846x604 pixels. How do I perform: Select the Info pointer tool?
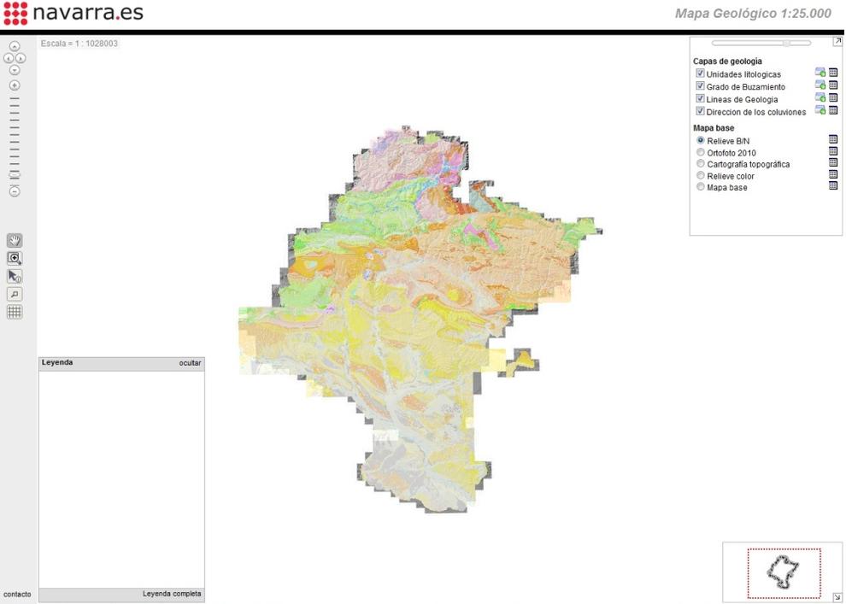13,275
